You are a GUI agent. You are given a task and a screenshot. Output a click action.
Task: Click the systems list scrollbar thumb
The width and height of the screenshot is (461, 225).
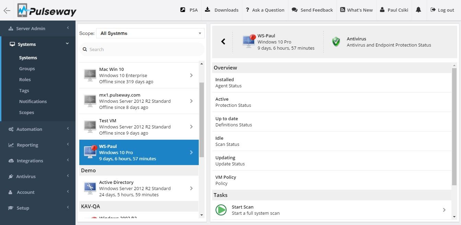click(x=201, y=120)
